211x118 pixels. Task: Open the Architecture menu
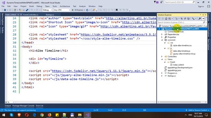tap(65, 6)
